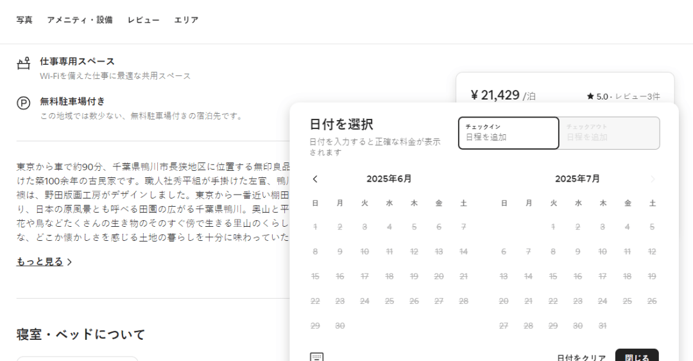The height and width of the screenshot is (361, 693).
Task: Focus the チェックイン date field
Action: [508, 133]
